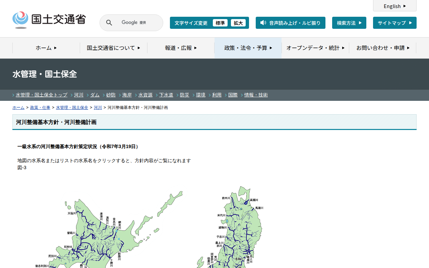Viewport: 429px width, 268px height.
Task: Open the 下水道 section link
Action: point(166,95)
